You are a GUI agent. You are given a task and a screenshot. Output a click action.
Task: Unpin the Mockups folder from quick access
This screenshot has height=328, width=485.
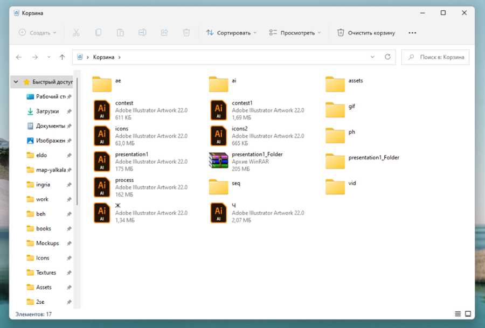(x=69, y=243)
